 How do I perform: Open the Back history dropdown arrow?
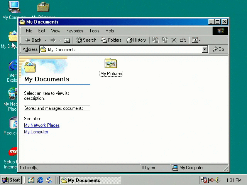point(46,40)
